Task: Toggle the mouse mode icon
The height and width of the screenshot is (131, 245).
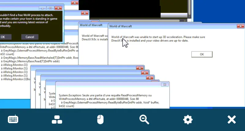Action: [100, 120]
